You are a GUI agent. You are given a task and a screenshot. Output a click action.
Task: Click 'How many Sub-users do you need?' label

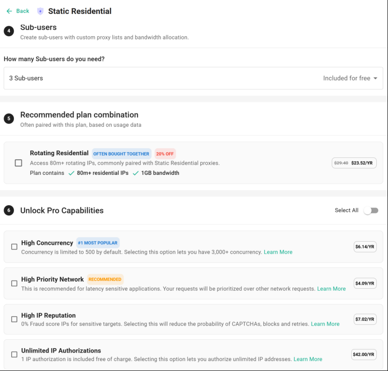(x=54, y=59)
